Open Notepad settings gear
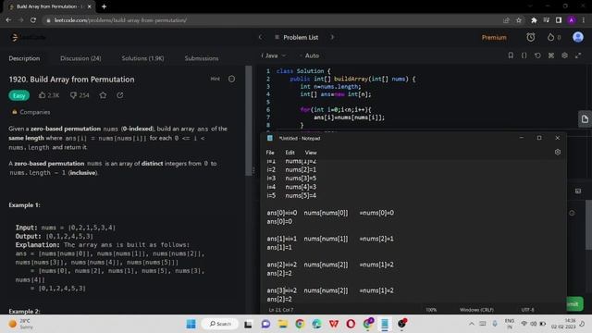 [x=558, y=152]
